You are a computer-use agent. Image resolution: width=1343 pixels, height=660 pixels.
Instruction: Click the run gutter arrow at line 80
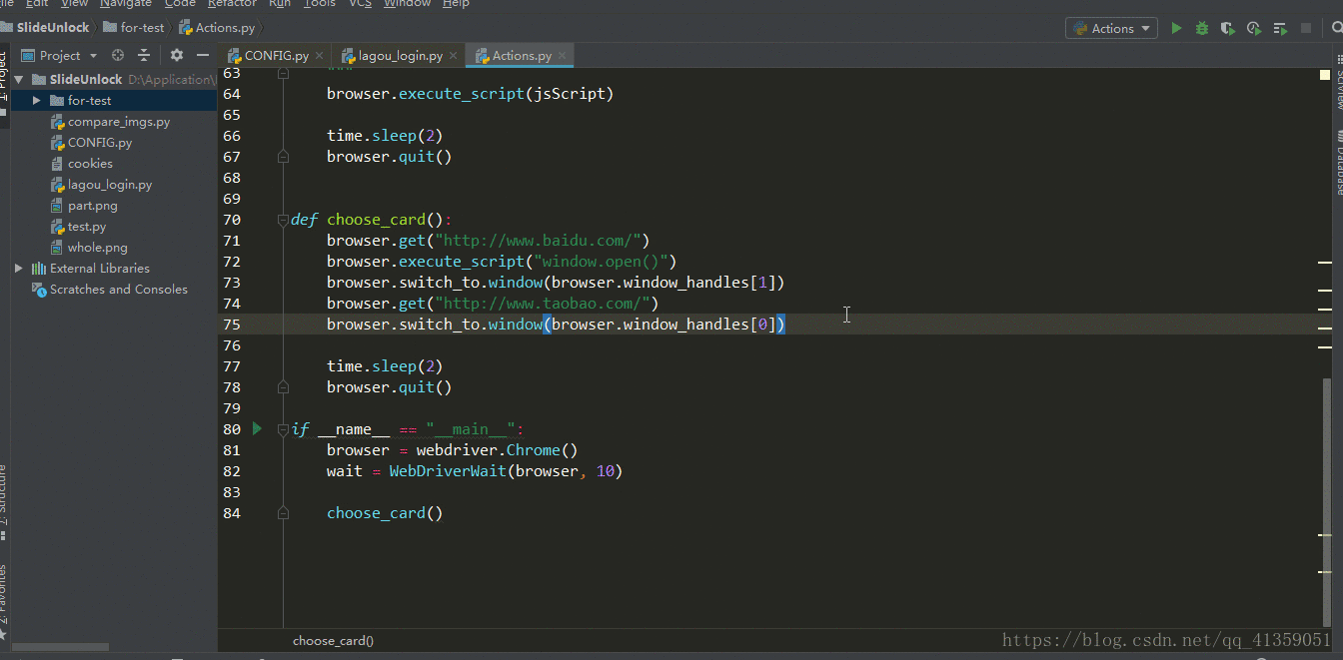pyautogui.click(x=257, y=428)
